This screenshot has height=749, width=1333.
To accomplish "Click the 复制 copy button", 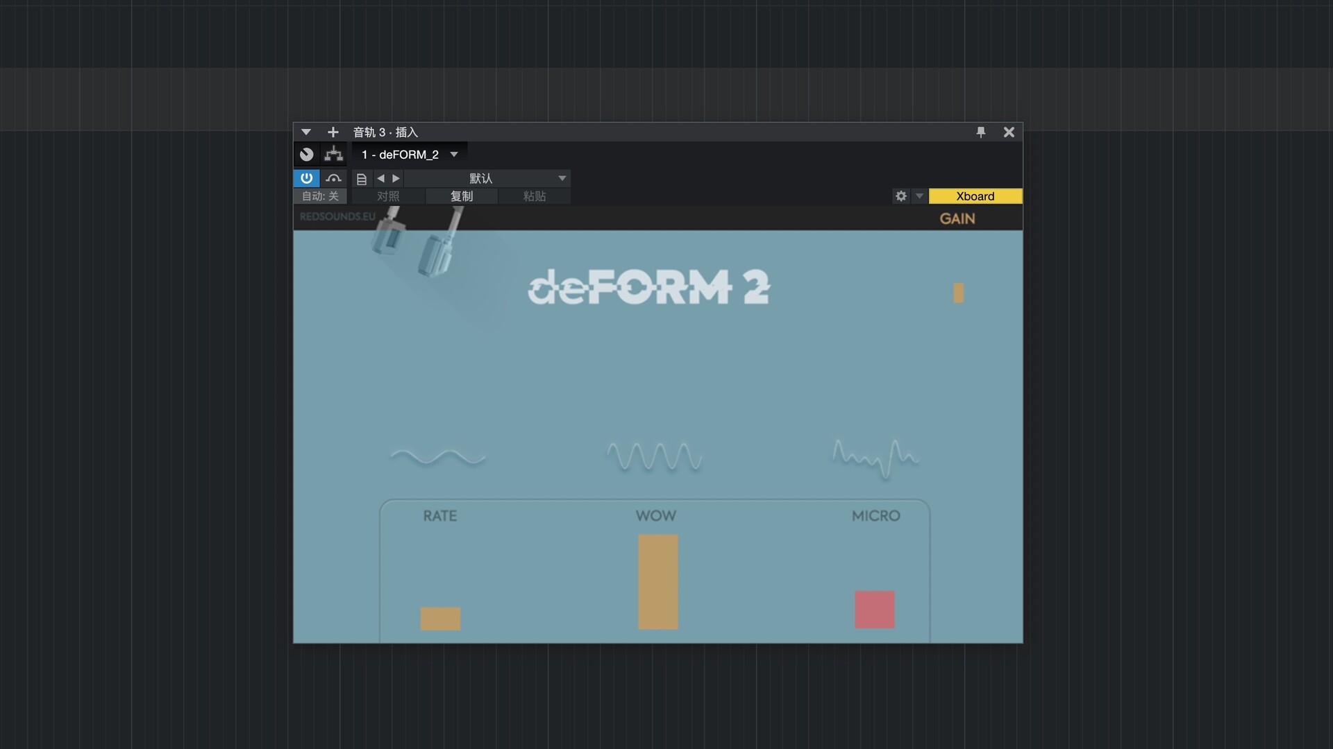I will 462,196.
